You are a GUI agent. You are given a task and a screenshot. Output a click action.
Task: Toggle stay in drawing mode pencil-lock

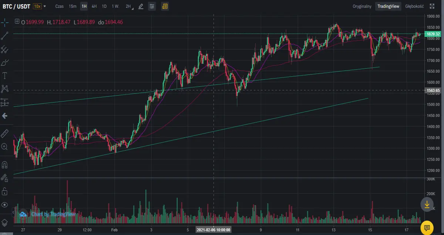pyautogui.click(x=5, y=178)
